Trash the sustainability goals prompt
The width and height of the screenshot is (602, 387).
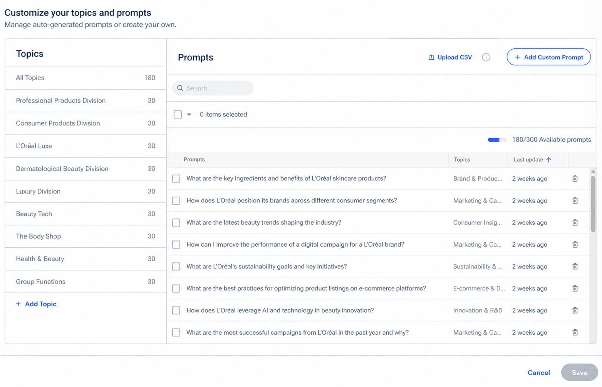[575, 266]
